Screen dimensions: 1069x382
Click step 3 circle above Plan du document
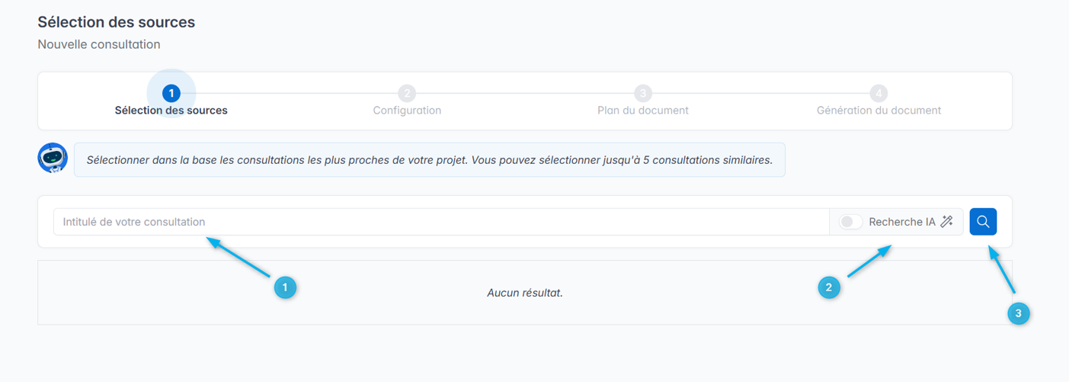(643, 93)
